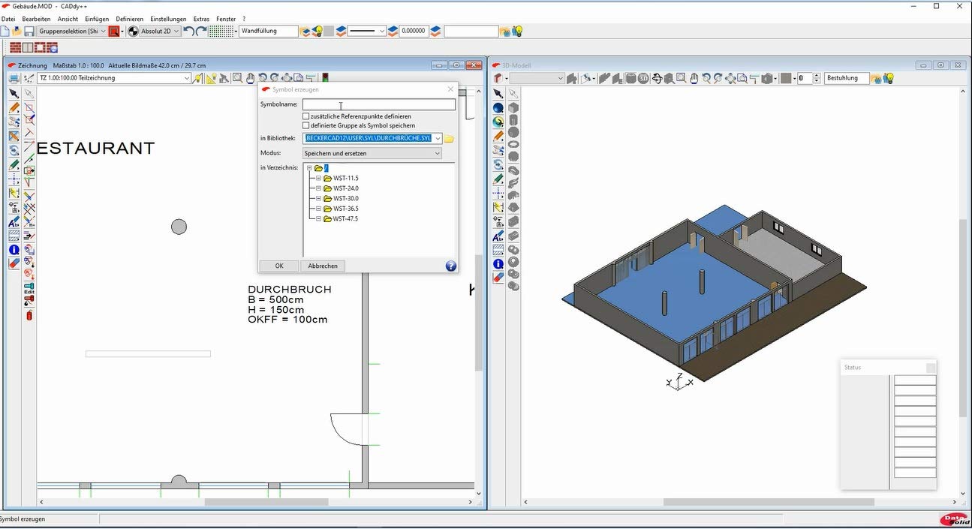
Task: Select the arrow pointer tool in Zeichnung sidebar
Action: [14, 94]
